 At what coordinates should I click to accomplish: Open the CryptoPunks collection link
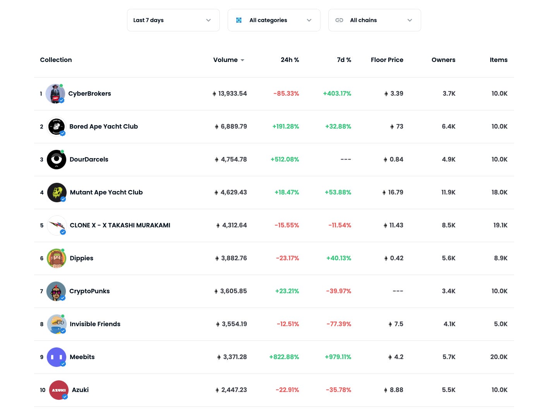(89, 291)
